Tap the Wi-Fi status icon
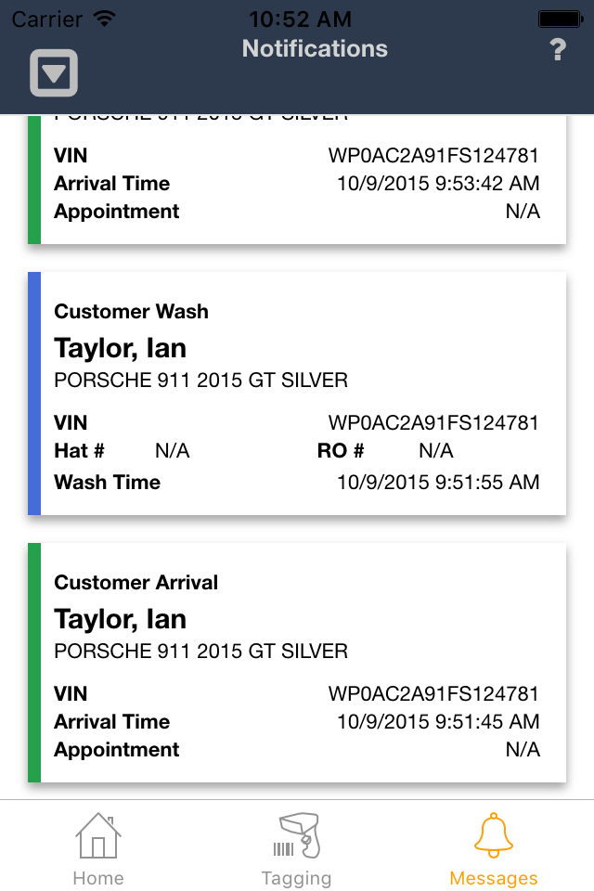The image size is (594, 891). [105, 19]
